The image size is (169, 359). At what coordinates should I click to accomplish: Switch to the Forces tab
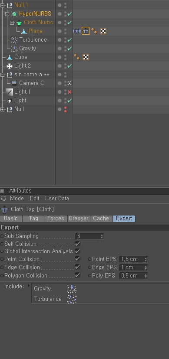56,219
